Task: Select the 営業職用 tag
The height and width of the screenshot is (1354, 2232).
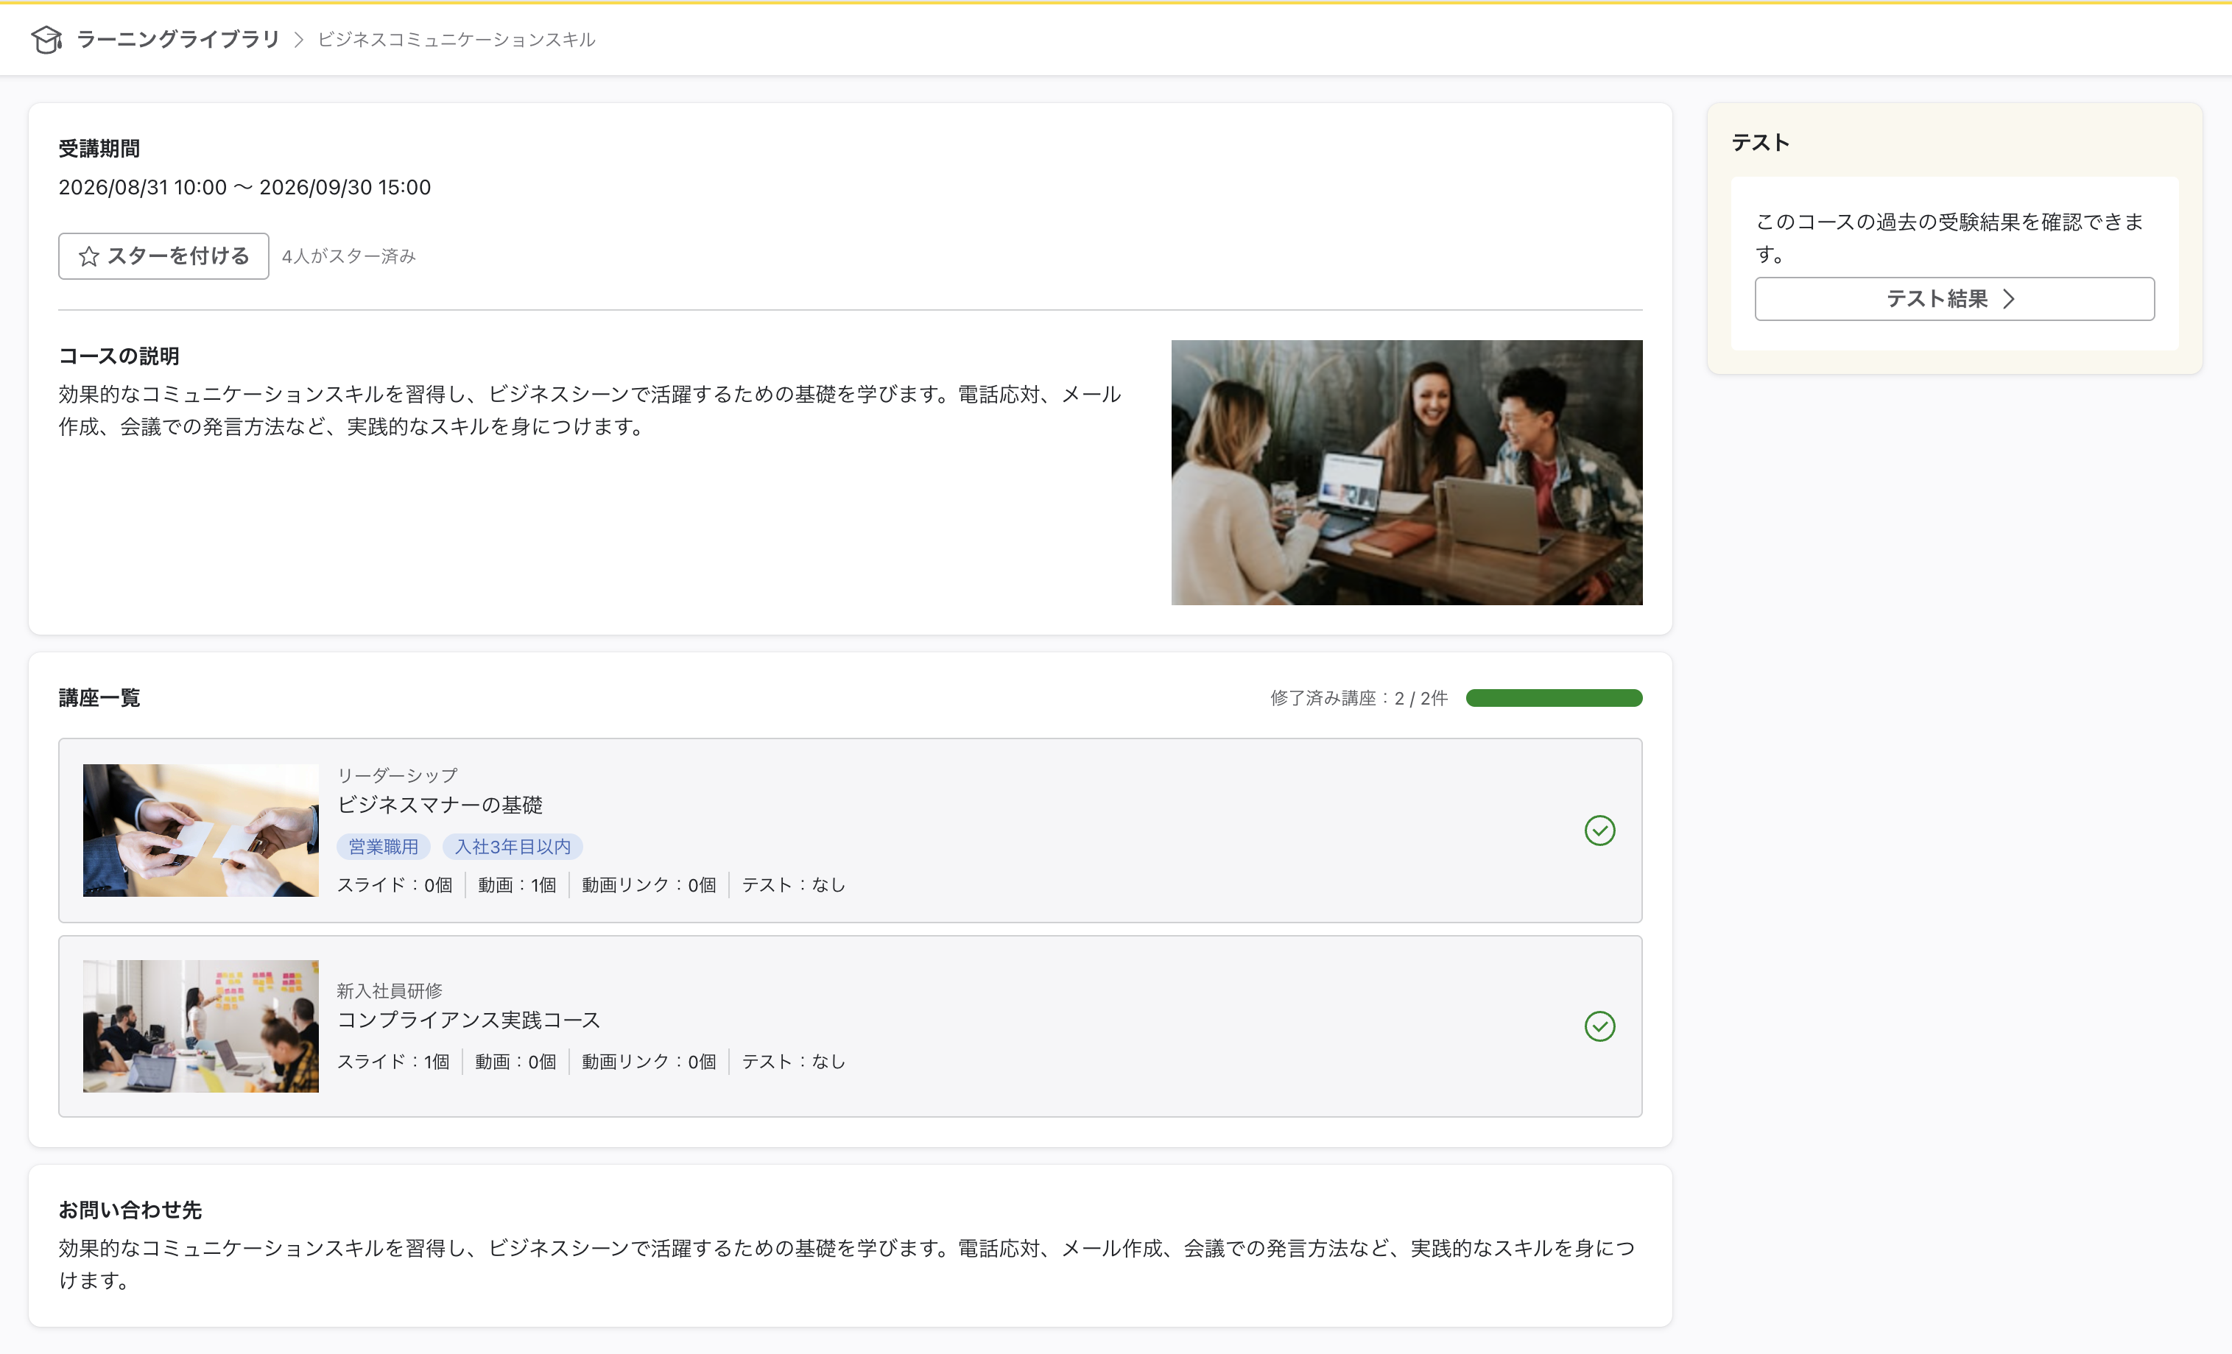Action: 383,847
